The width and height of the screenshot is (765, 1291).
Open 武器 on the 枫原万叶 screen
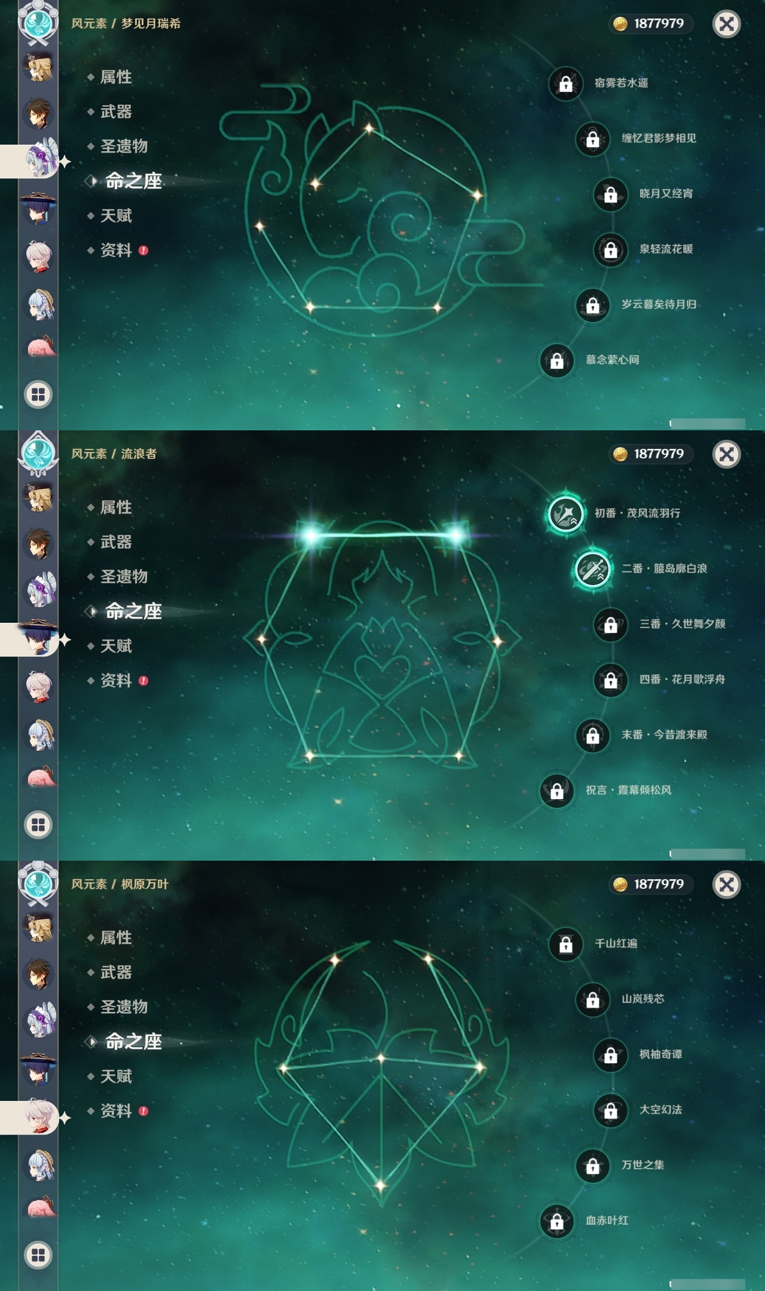pyautogui.click(x=116, y=972)
